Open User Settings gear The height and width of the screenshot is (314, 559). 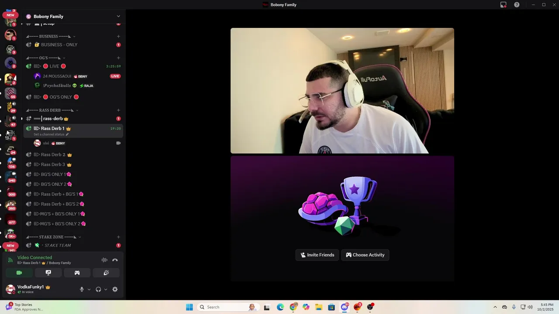(x=115, y=289)
